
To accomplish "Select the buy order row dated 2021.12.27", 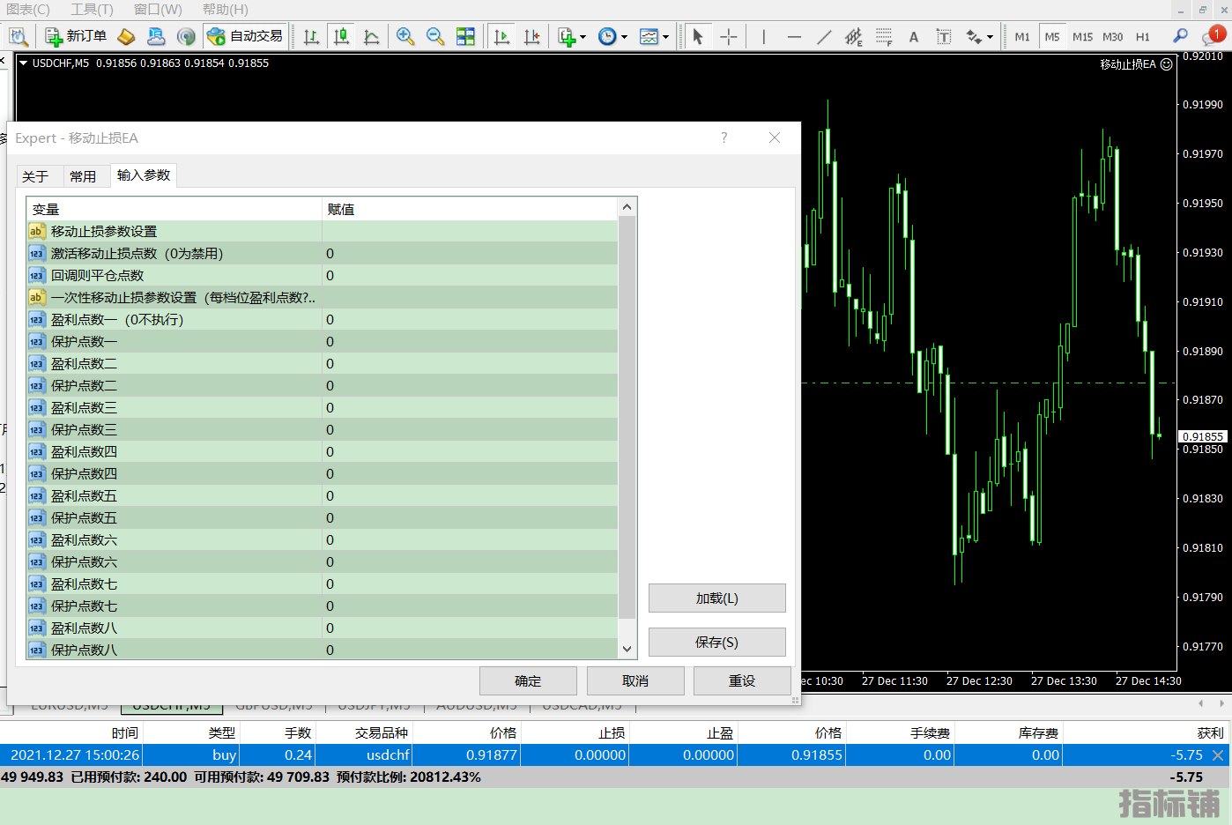I will (615, 755).
